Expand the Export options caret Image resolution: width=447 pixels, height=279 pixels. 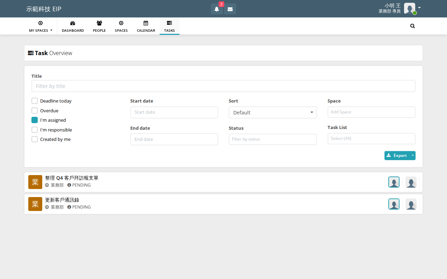pyautogui.click(x=412, y=156)
